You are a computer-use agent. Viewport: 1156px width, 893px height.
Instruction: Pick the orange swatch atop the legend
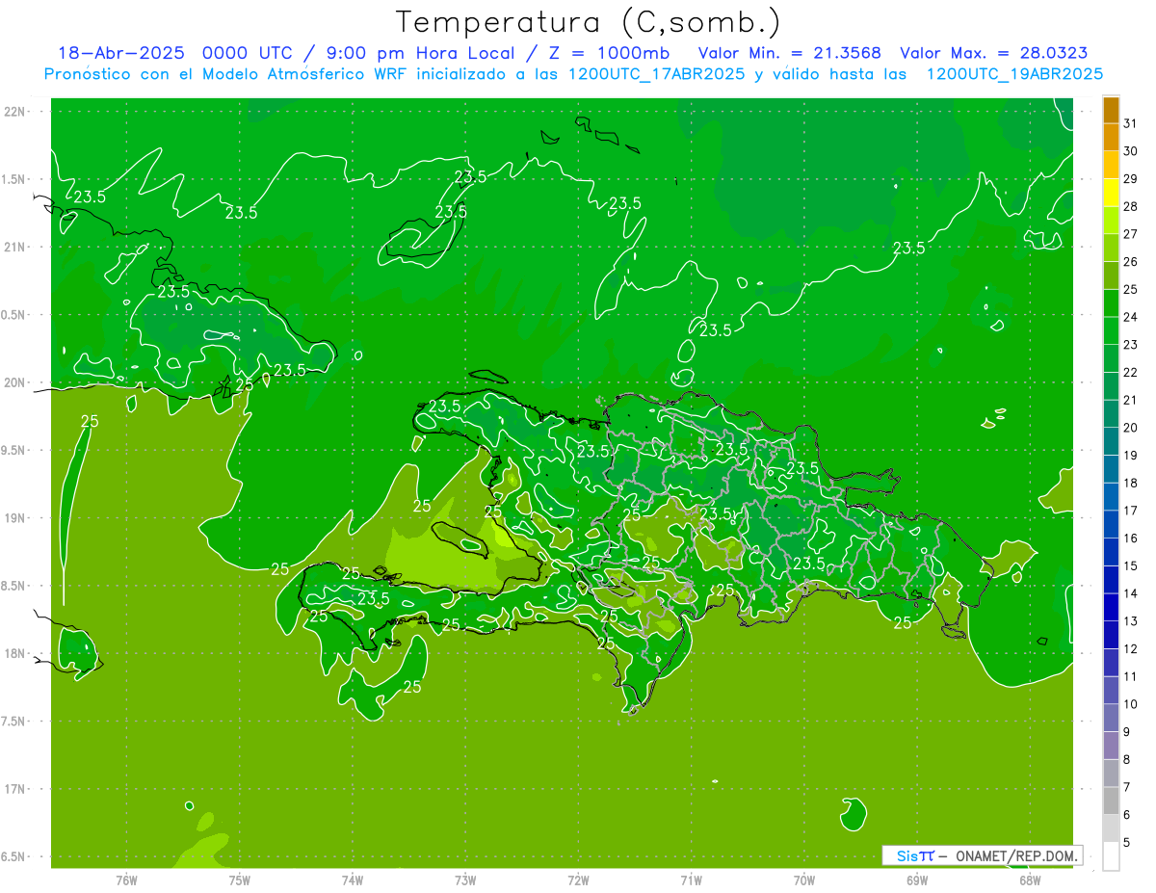point(1111,111)
